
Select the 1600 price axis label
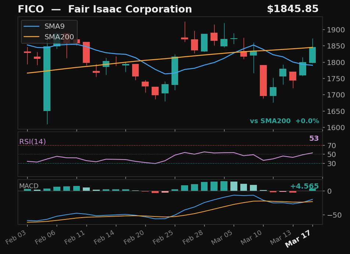(336, 128)
